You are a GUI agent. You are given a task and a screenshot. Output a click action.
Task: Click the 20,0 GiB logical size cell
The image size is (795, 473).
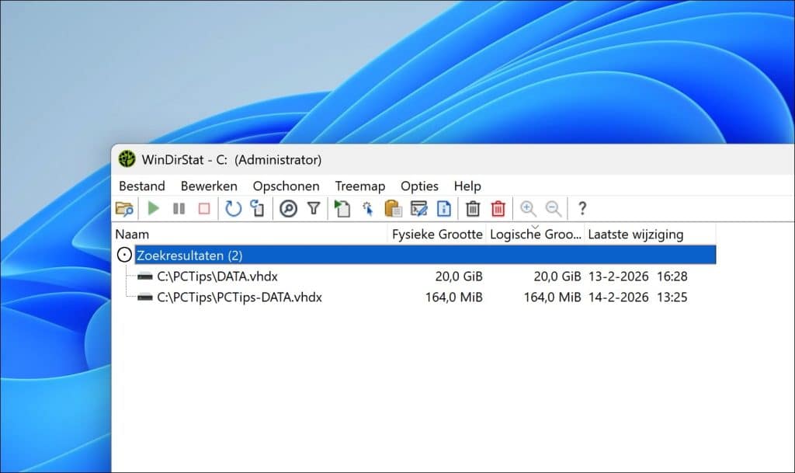pyautogui.click(x=557, y=276)
